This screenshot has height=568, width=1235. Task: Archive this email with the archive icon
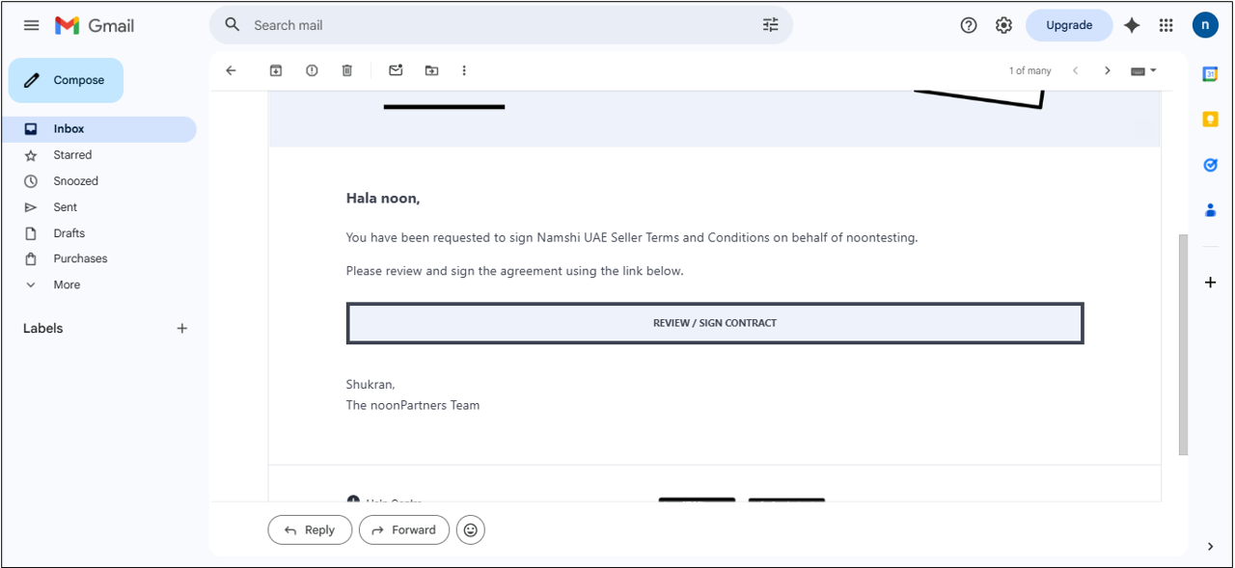pyautogui.click(x=276, y=70)
